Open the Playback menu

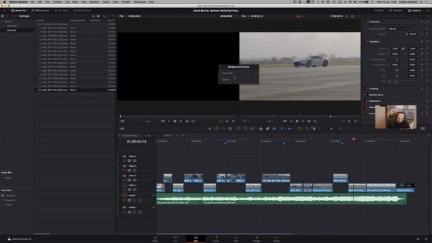[x=94, y=1]
